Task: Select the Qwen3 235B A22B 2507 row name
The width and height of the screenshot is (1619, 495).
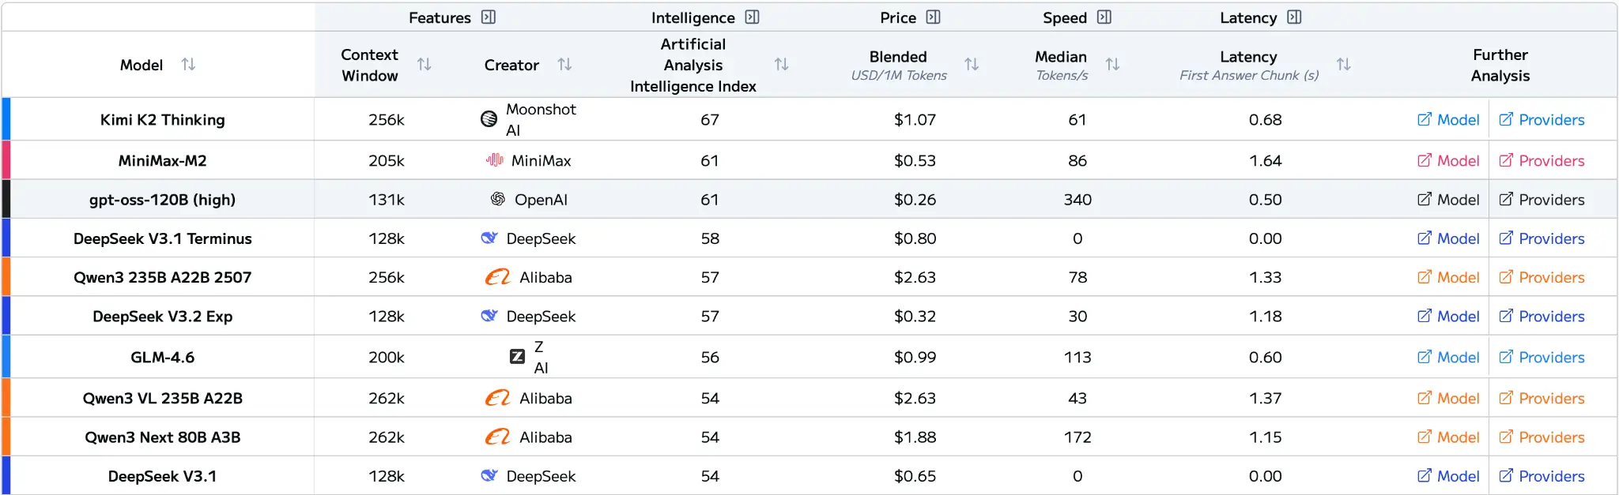Action: pos(162,278)
